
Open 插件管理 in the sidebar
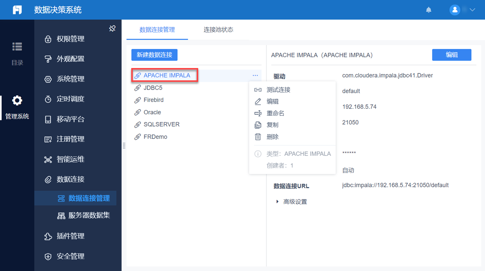click(70, 236)
